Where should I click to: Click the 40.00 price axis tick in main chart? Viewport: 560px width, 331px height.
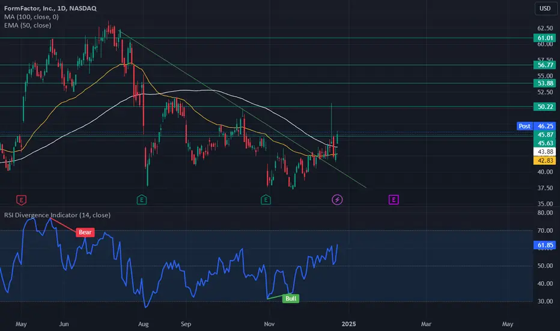click(545, 172)
